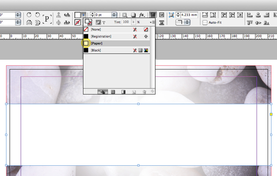Align top edges
The image size is (277, 176).
[x=250, y=23]
